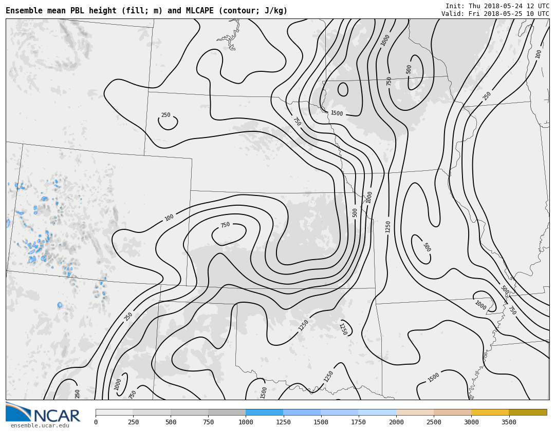Image resolution: width=555 pixels, height=432 pixels.
Task: Pick the 500–750 gray colorbar segment
Action: (x=189, y=412)
